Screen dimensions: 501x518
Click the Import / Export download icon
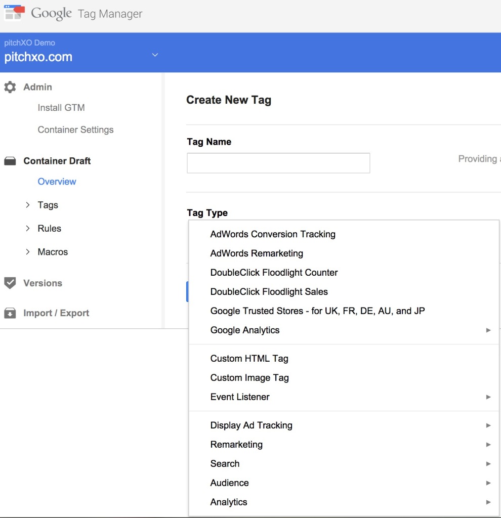click(x=10, y=313)
